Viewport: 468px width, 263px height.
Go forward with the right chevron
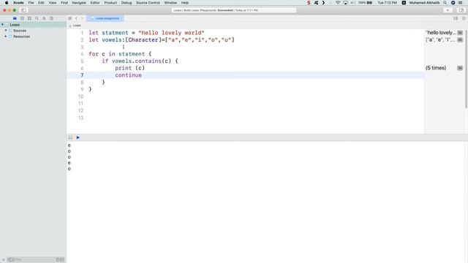pos(82,18)
